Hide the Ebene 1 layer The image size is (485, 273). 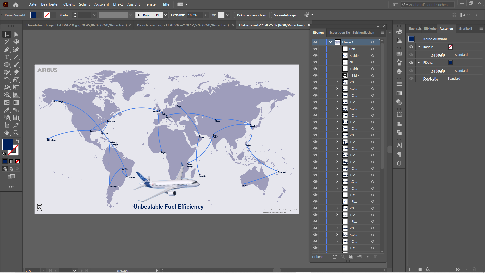click(x=316, y=42)
